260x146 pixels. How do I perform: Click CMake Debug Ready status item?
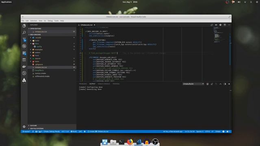tap(52, 131)
